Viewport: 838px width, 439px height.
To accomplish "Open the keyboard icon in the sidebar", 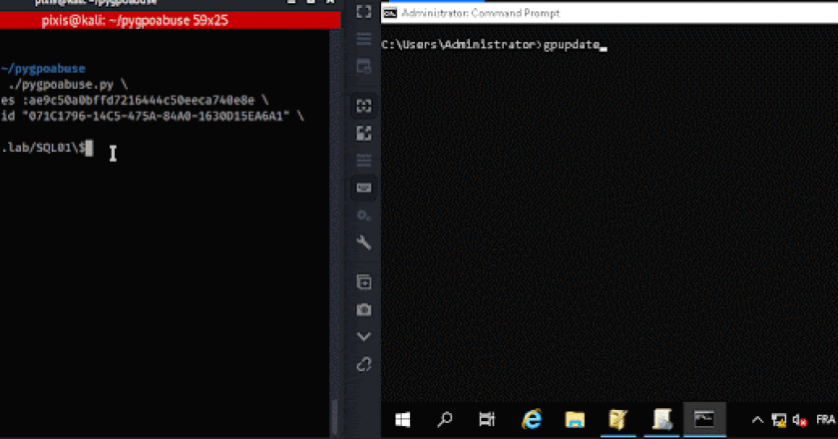I will [363, 188].
